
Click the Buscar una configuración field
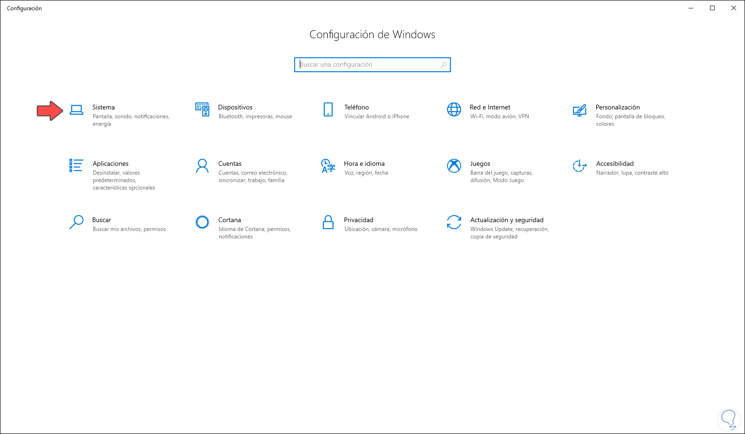(x=372, y=65)
